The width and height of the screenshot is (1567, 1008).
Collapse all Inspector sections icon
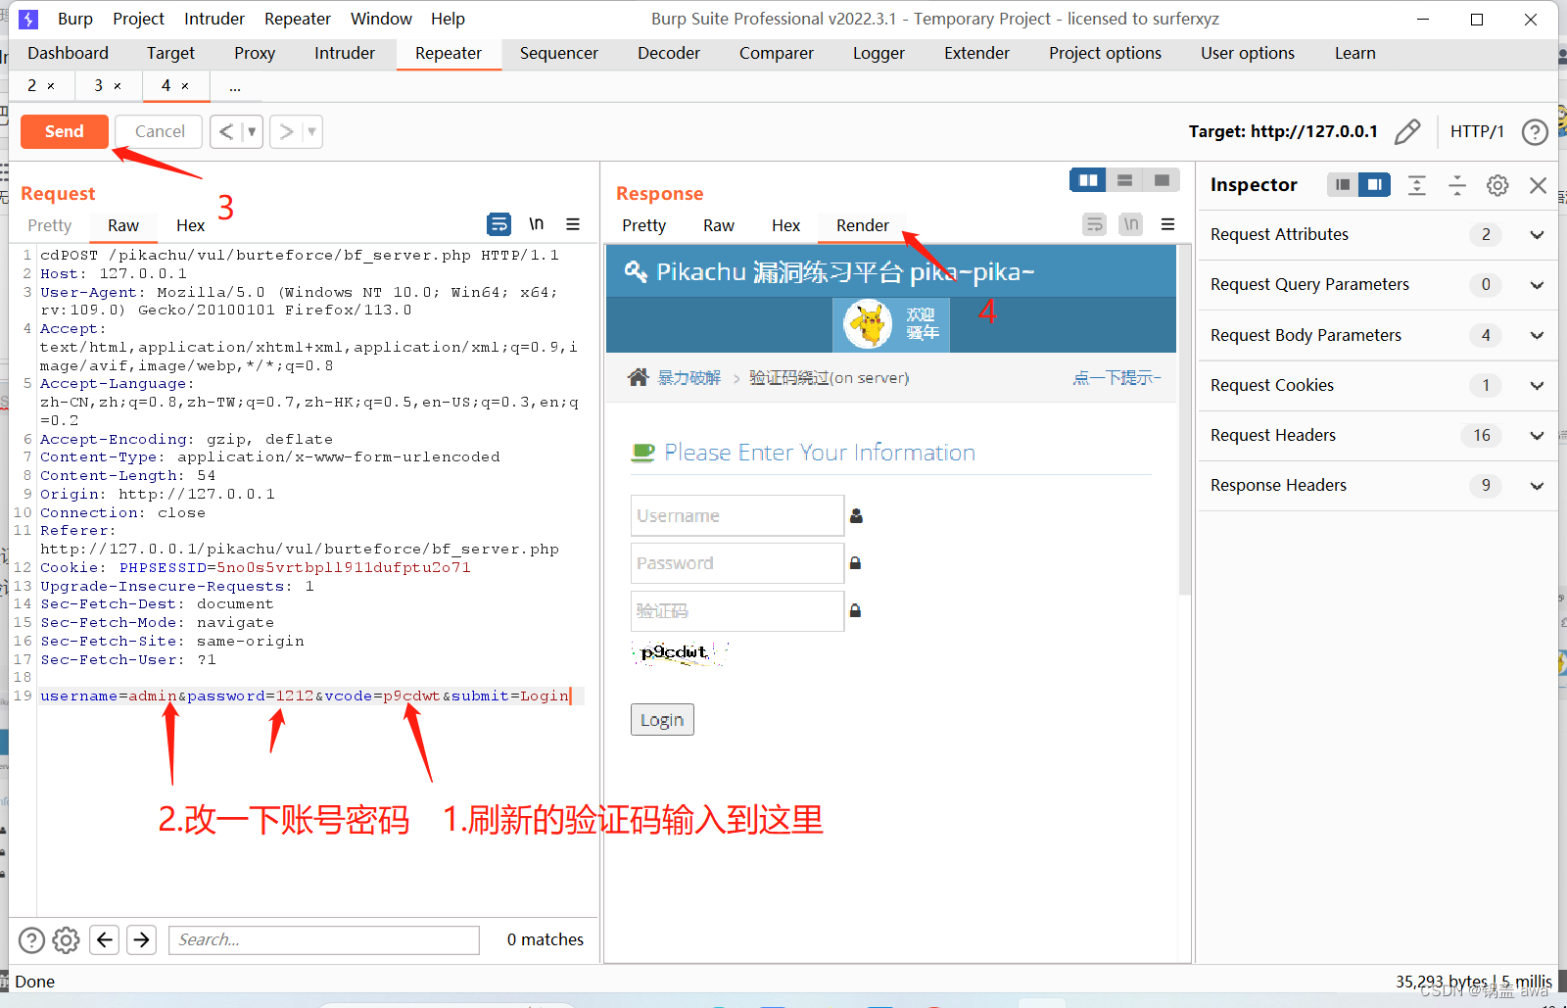coord(1457,185)
